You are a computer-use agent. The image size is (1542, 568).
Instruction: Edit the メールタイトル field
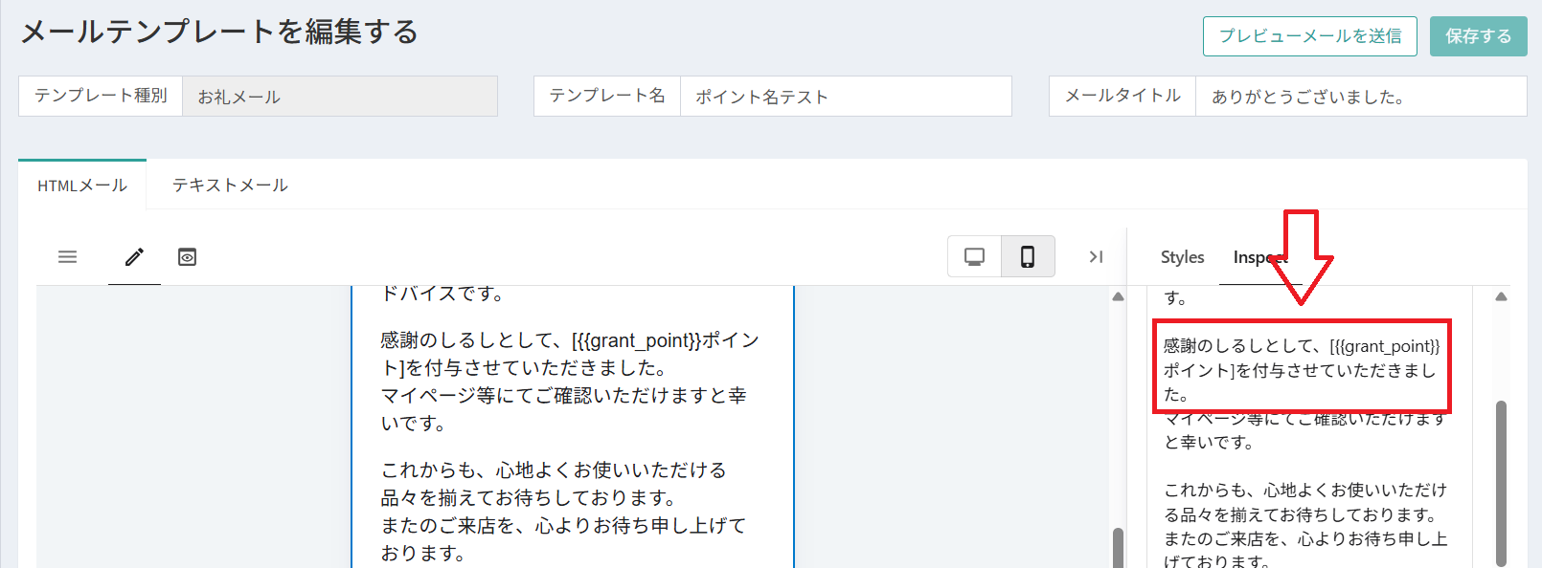pyautogui.click(x=1361, y=97)
